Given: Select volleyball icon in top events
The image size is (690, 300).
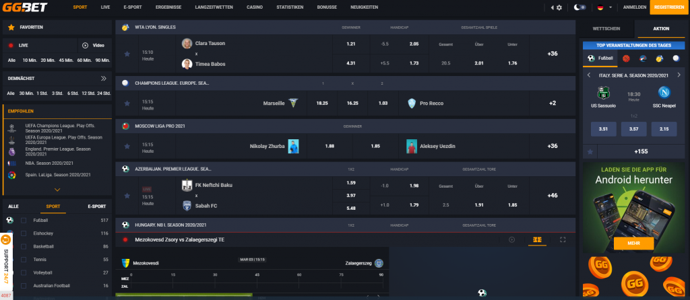Looking at the screenshot, I should (x=676, y=58).
